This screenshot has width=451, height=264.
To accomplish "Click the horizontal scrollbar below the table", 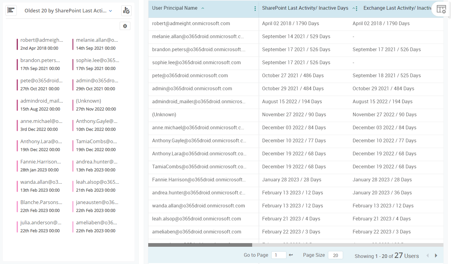I will 200,244.
